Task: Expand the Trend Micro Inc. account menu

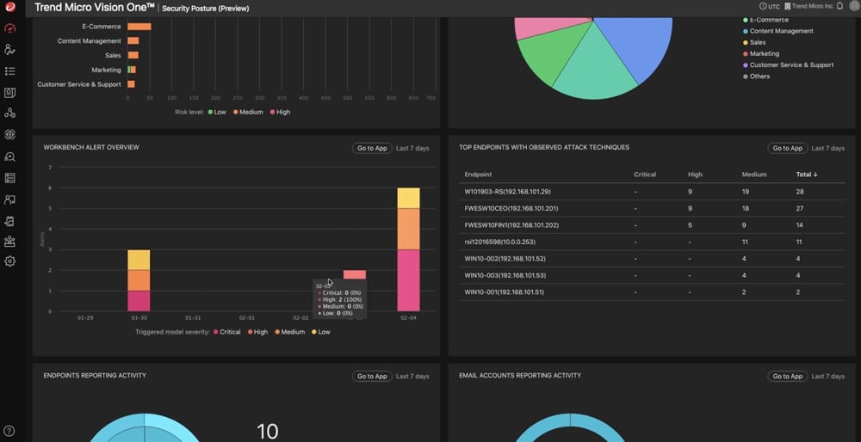Action: (x=808, y=7)
